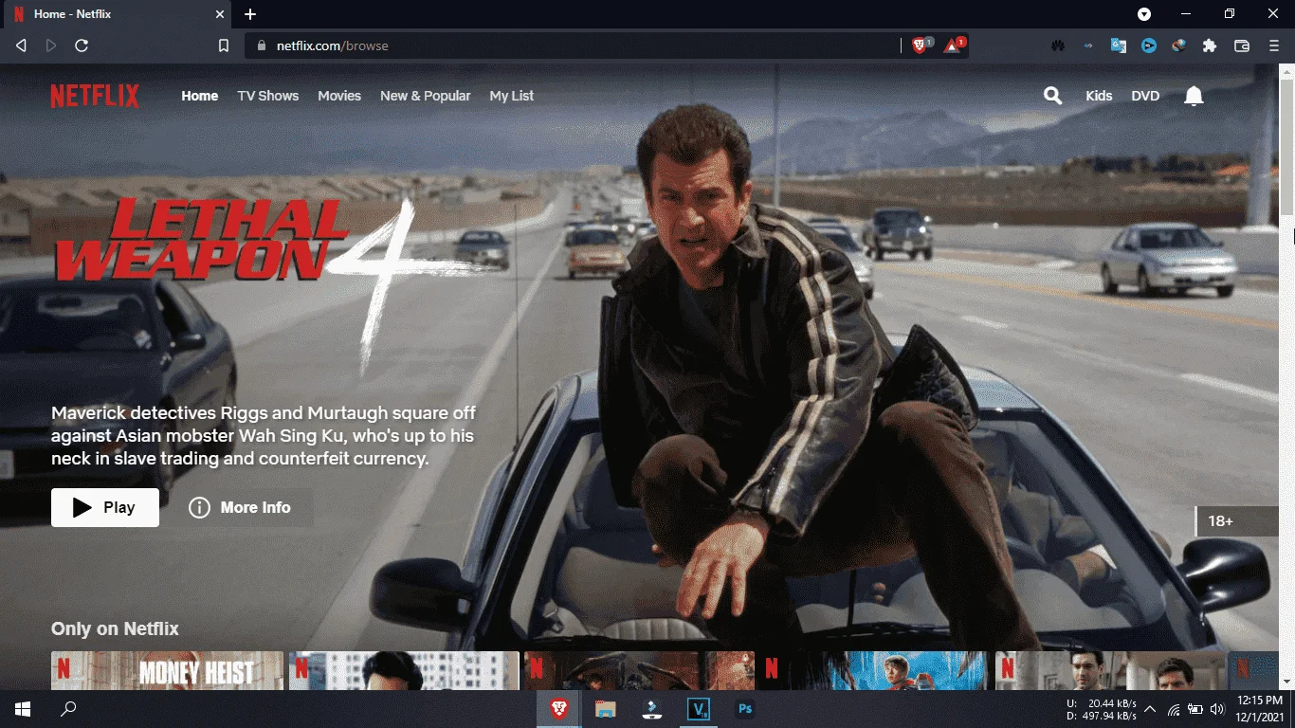Play Lethal Weapon 4

click(x=105, y=507)
